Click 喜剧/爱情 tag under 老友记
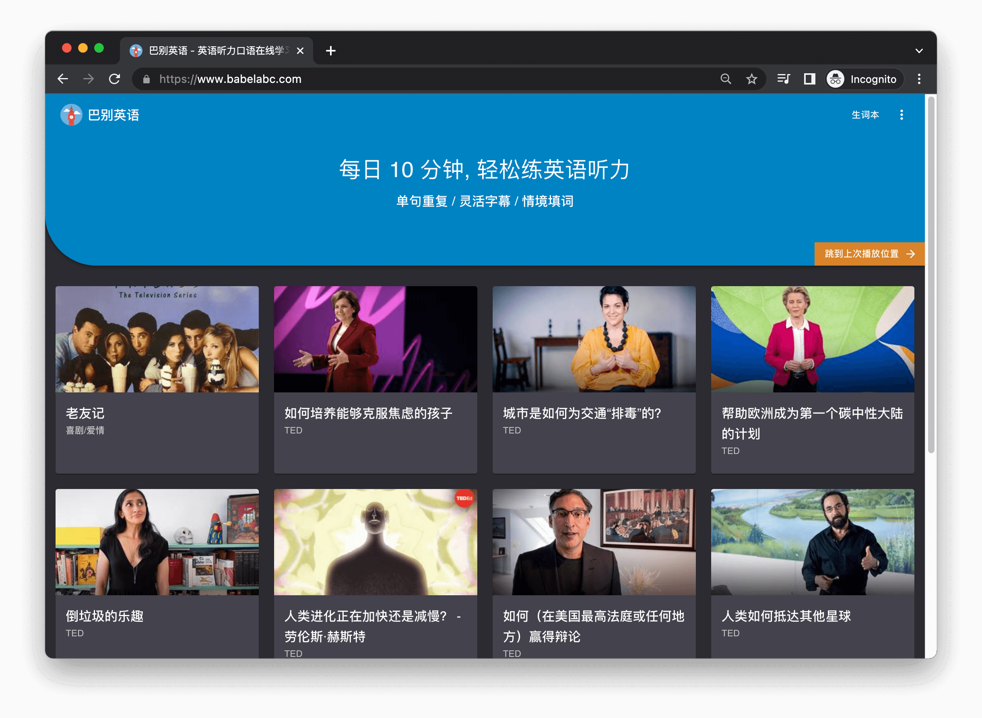982x718 pixels. pos(85,430)
